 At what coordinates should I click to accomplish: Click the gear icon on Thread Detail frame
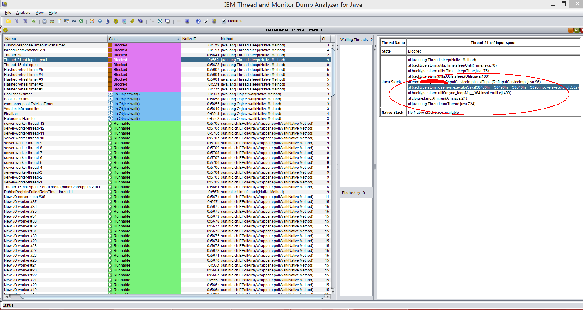(x=5, y=30)
